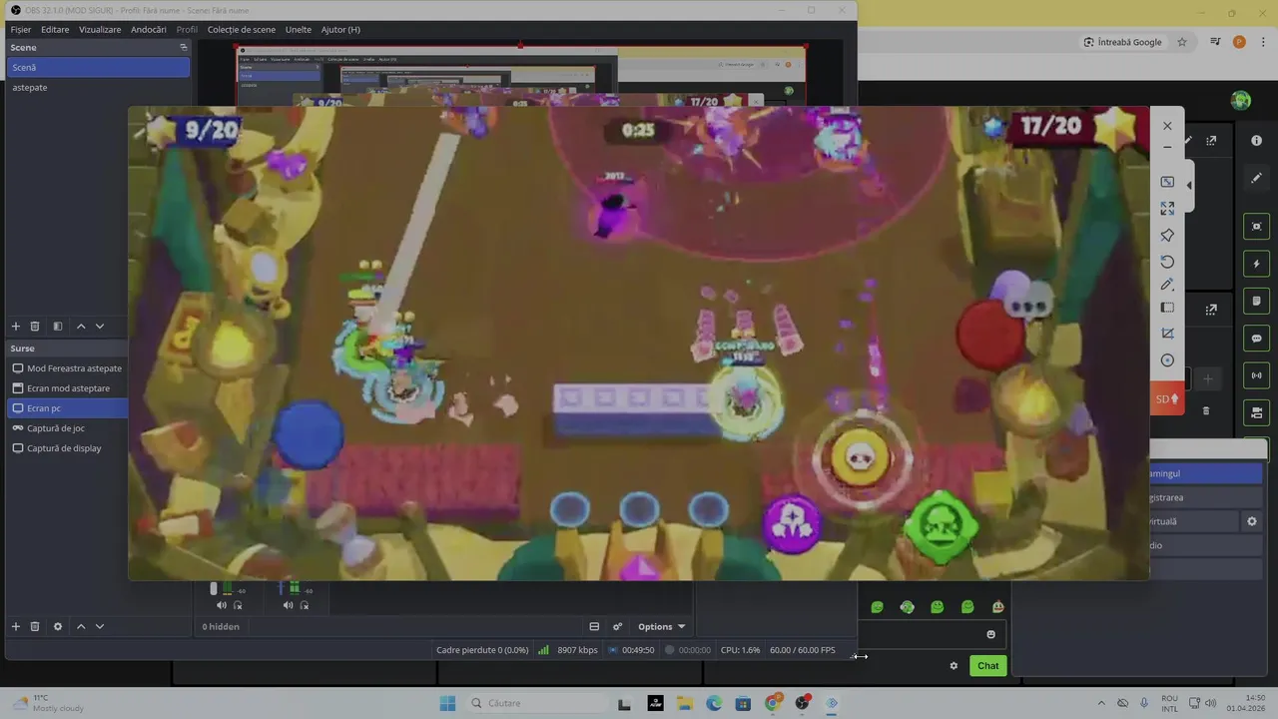Select Ecran mod asteptare source

pyautogui.click(x=67, y=387)
